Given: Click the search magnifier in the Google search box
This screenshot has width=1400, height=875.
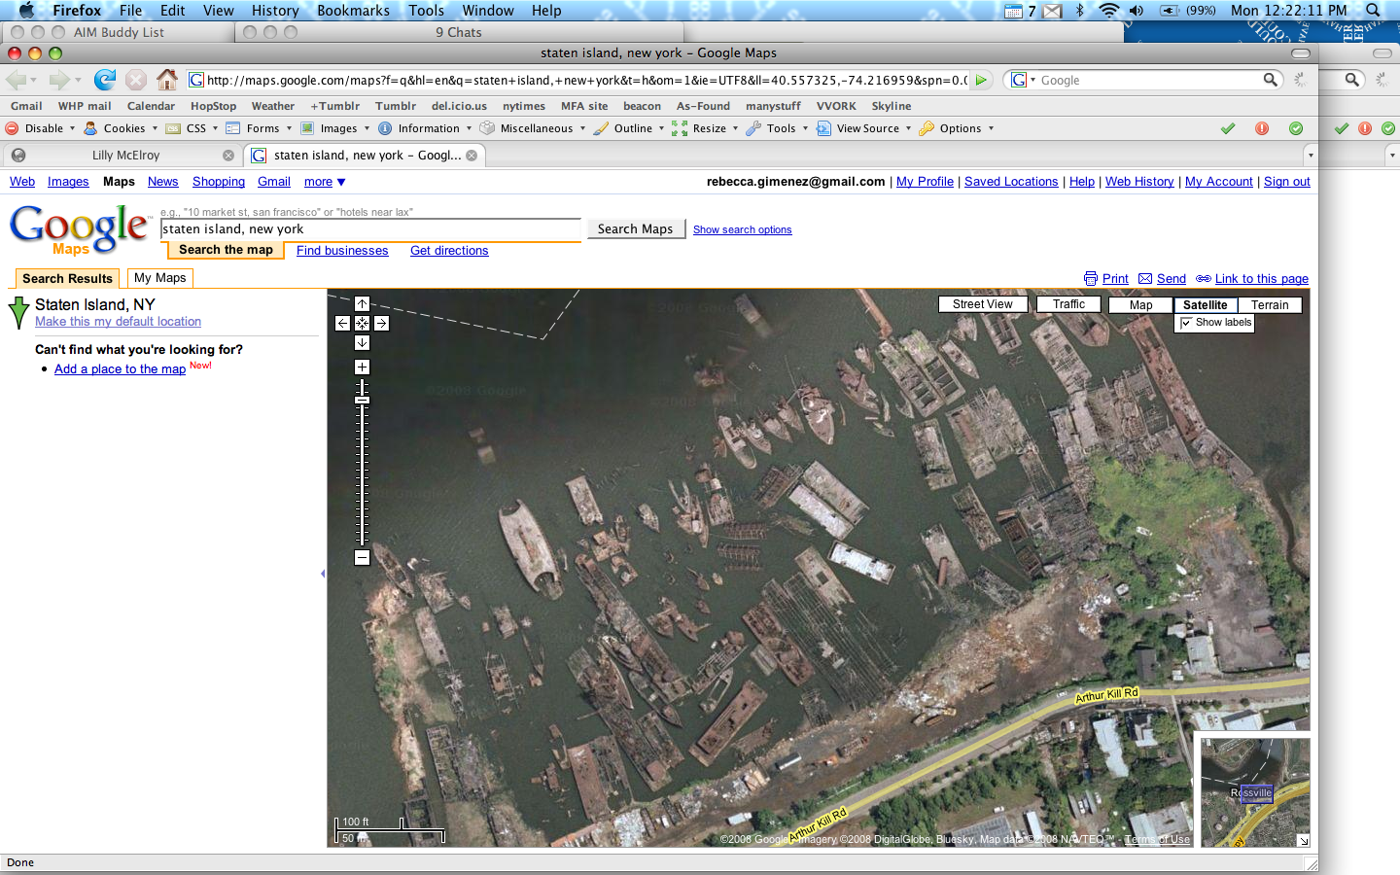Looking at the screenshot, I should coord(1270,80).
